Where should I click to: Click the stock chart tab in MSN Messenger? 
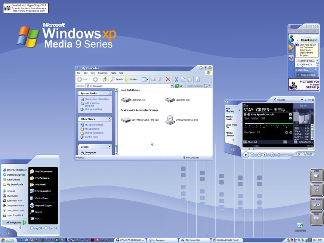(x=291, y=58)
